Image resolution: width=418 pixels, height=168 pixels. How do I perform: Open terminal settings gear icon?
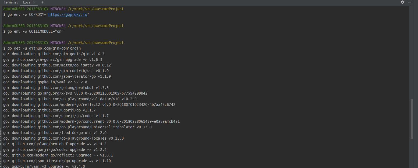(x=402, y=2)
